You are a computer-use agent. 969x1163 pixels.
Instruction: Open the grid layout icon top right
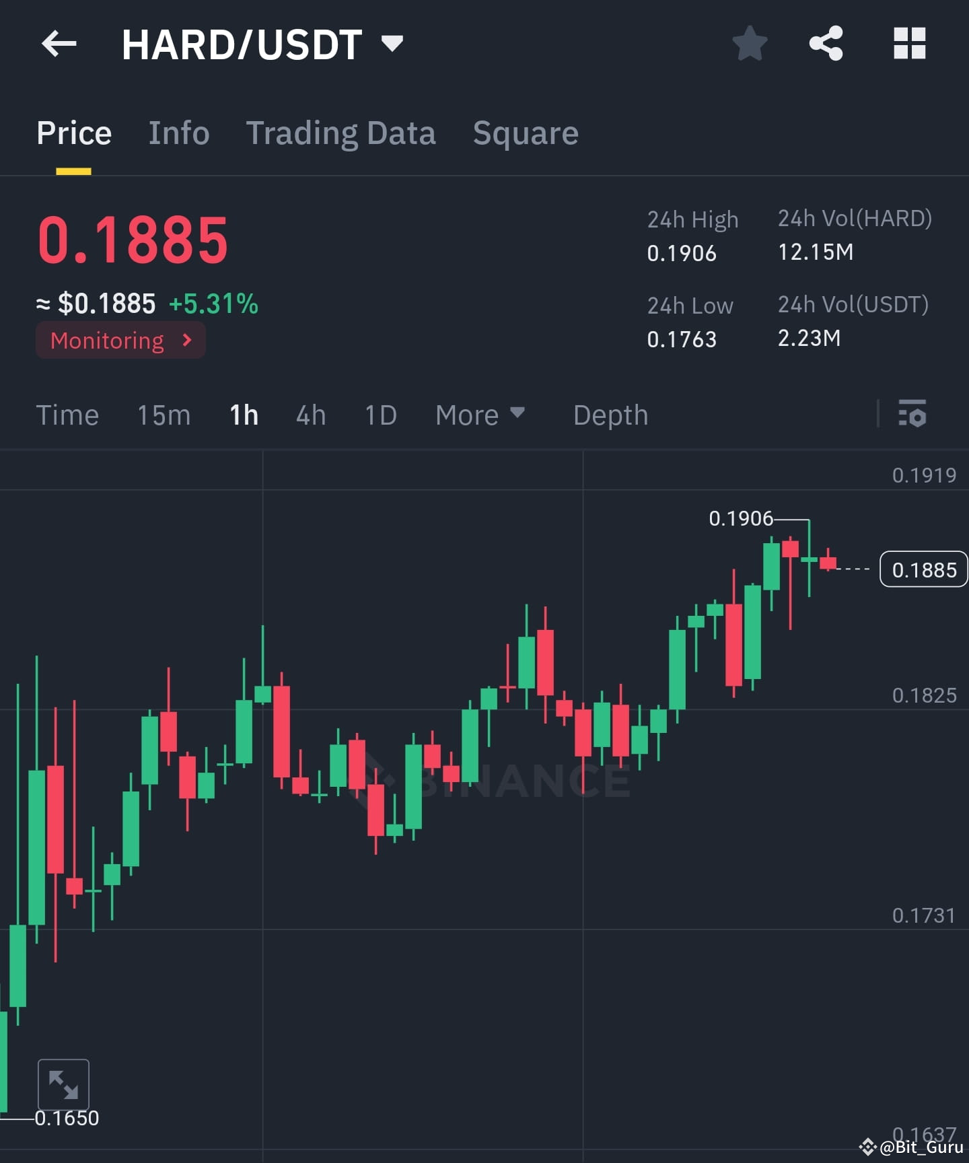point(910,44)
